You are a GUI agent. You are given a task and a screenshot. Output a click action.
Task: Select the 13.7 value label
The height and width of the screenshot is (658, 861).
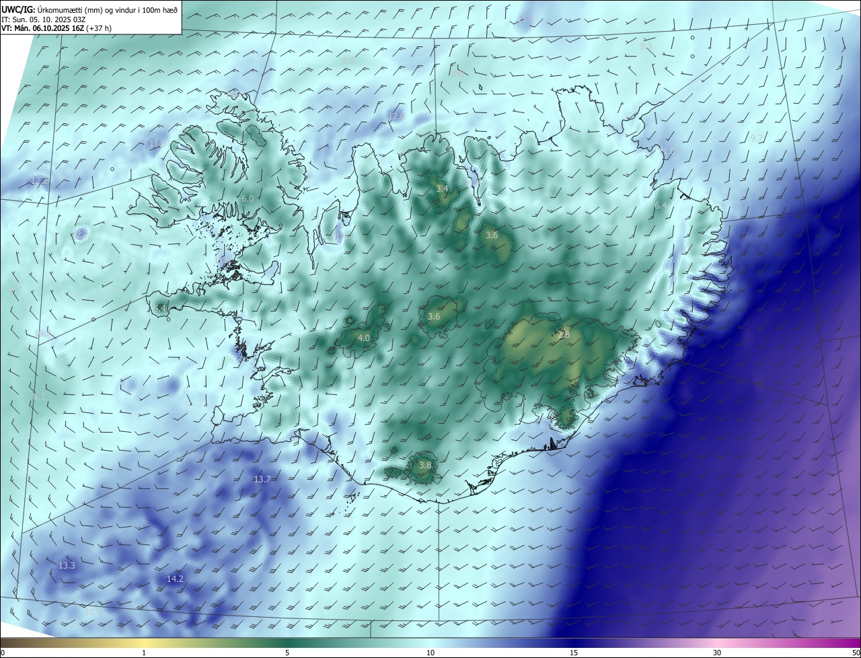point(262,480)
